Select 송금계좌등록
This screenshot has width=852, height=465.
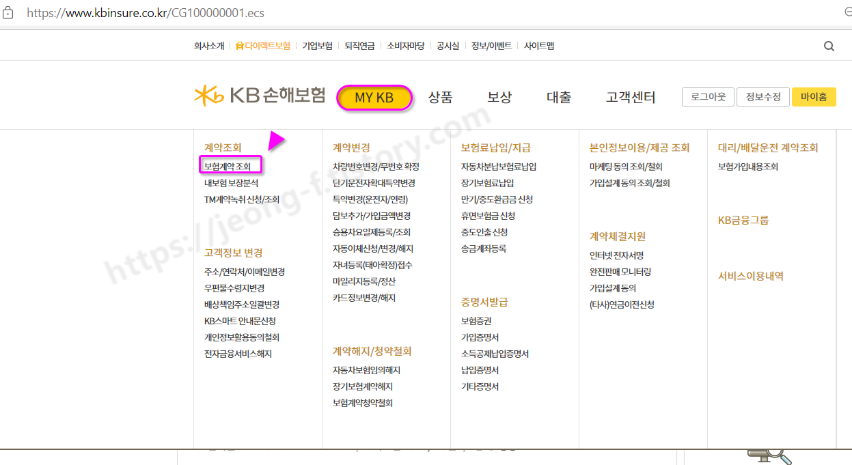484,249
